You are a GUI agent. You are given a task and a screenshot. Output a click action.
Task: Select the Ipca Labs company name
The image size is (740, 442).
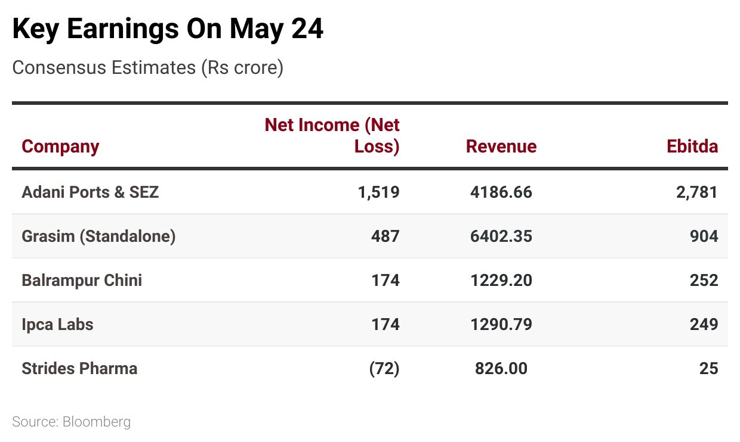click(x=57, y=325)
